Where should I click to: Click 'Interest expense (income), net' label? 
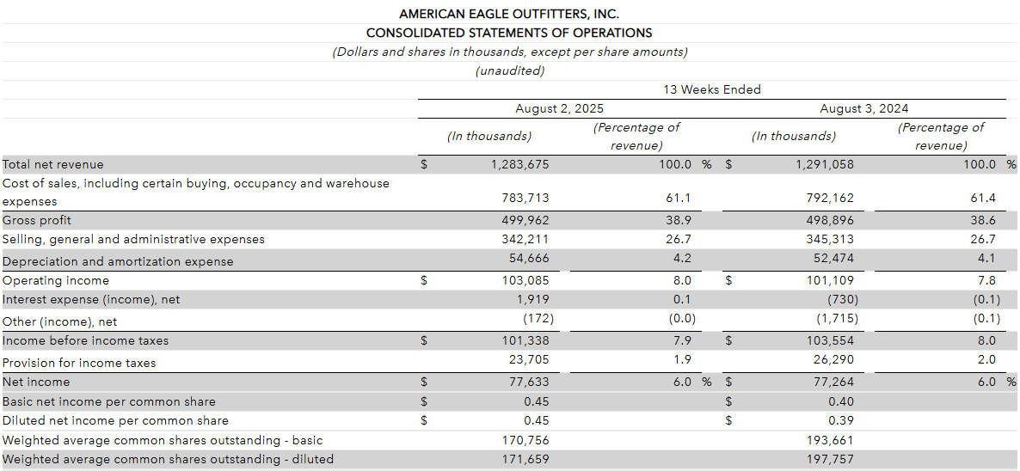tap(91, 299)
